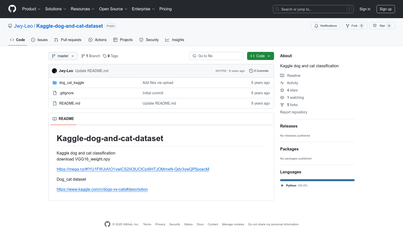Click the Docs footer link
This screenshot has width=403, height=252.
coord(200,224)
